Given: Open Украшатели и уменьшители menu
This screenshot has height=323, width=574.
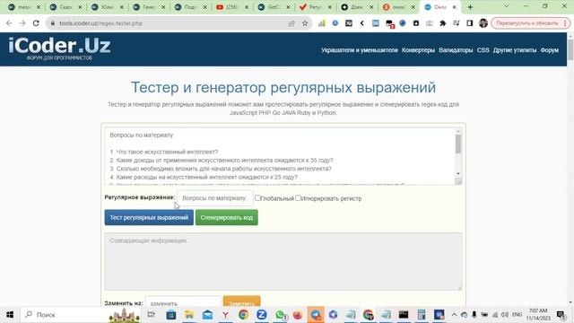Looking at the screenshot, I should coord(359,50).
